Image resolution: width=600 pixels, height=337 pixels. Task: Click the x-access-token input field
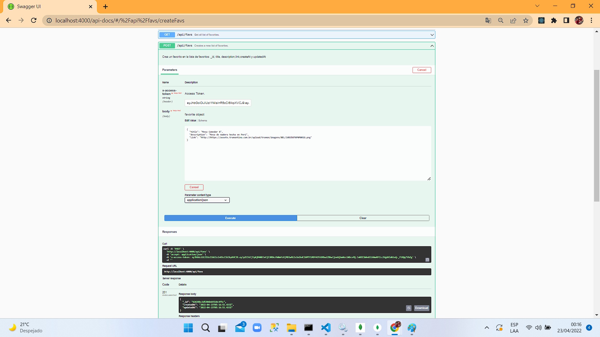coord(218,103)
